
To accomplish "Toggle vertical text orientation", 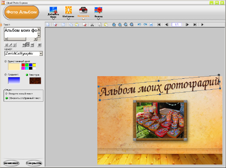I will point(39,45).
